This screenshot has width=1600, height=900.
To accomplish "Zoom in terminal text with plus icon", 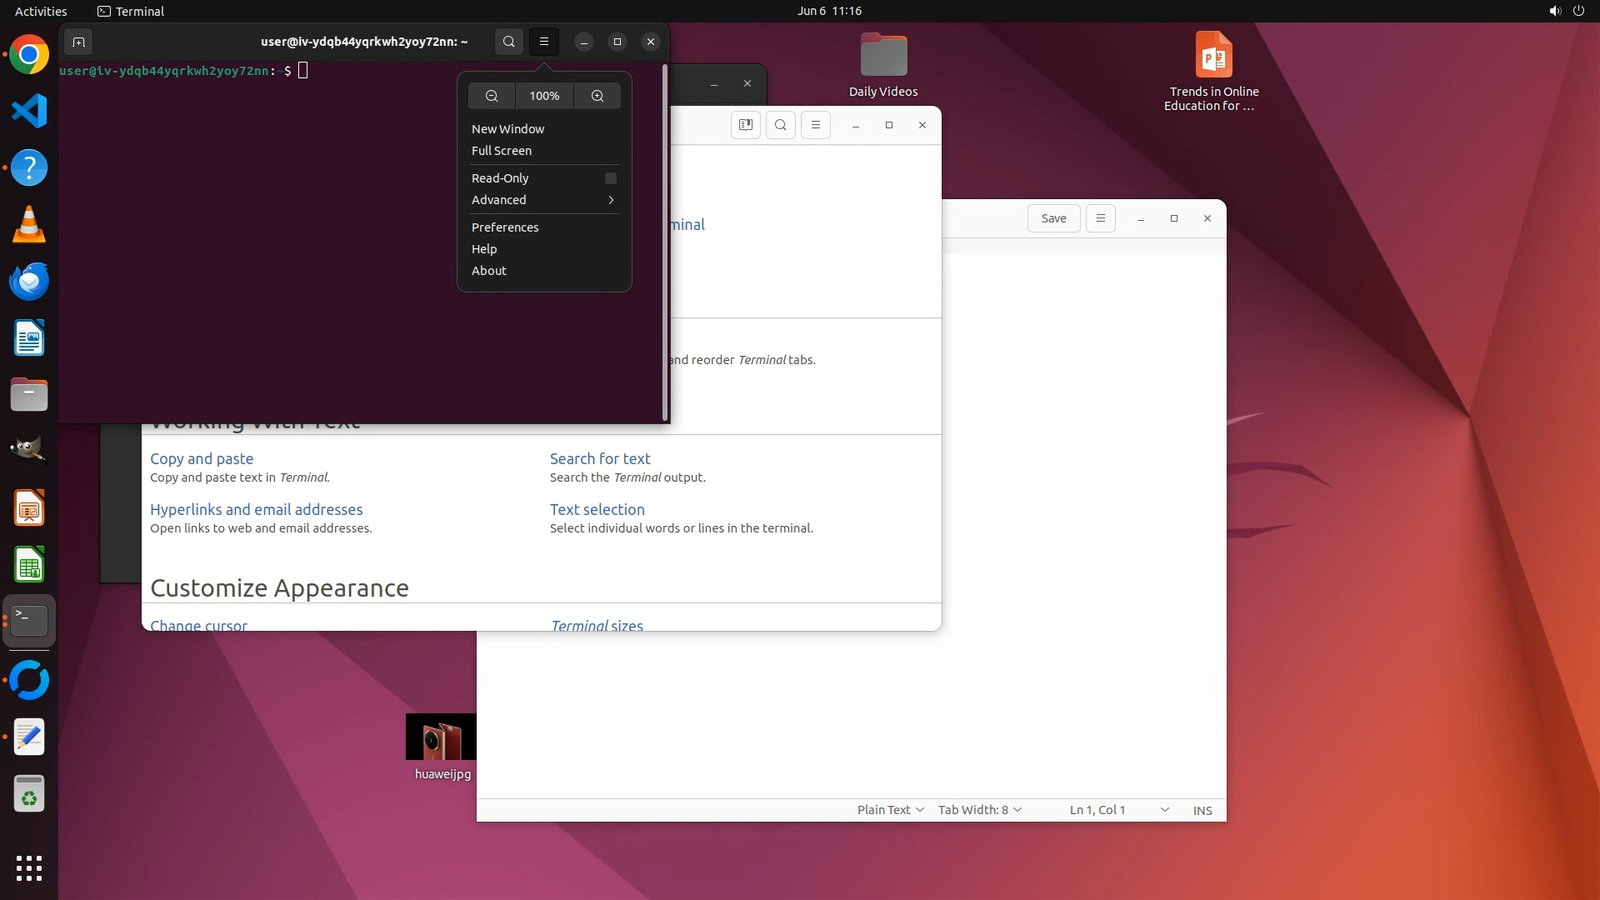I will pyautogui.click(x=597, y=96).
